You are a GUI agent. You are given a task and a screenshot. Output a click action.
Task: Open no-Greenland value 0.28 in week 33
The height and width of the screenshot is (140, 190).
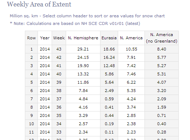tap(161, 132)
